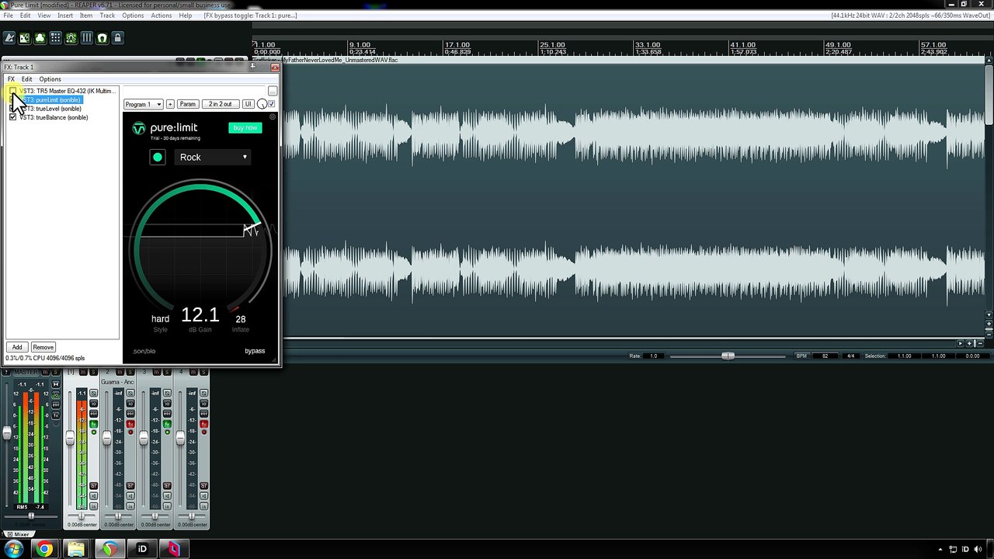Click the buy now button
This screenshot has height=559, width=994.
point(245,127)
